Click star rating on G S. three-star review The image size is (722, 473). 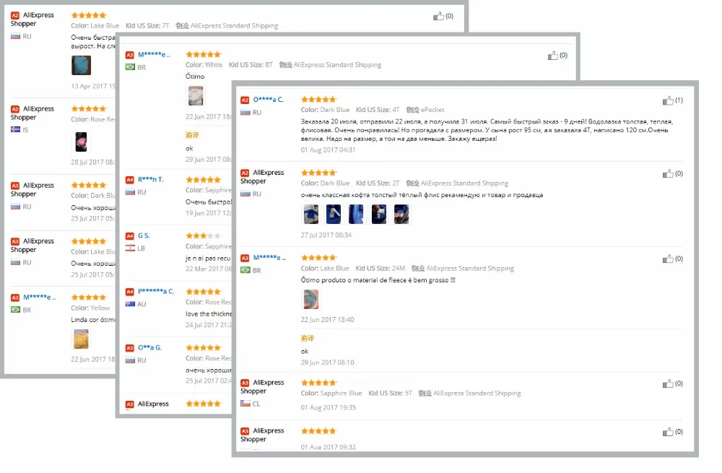(204, 236)
